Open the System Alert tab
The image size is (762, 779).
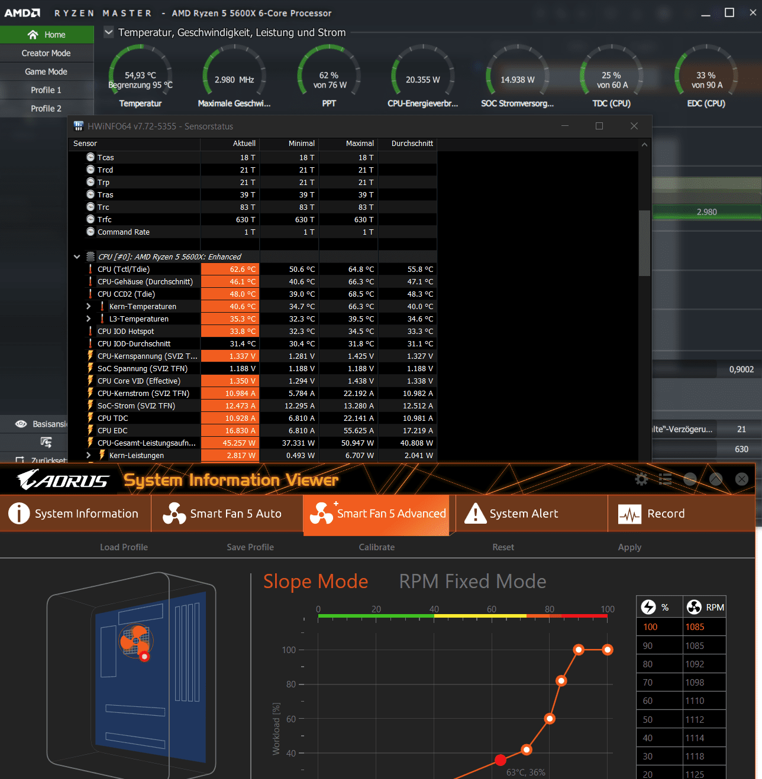click(531, 514)
